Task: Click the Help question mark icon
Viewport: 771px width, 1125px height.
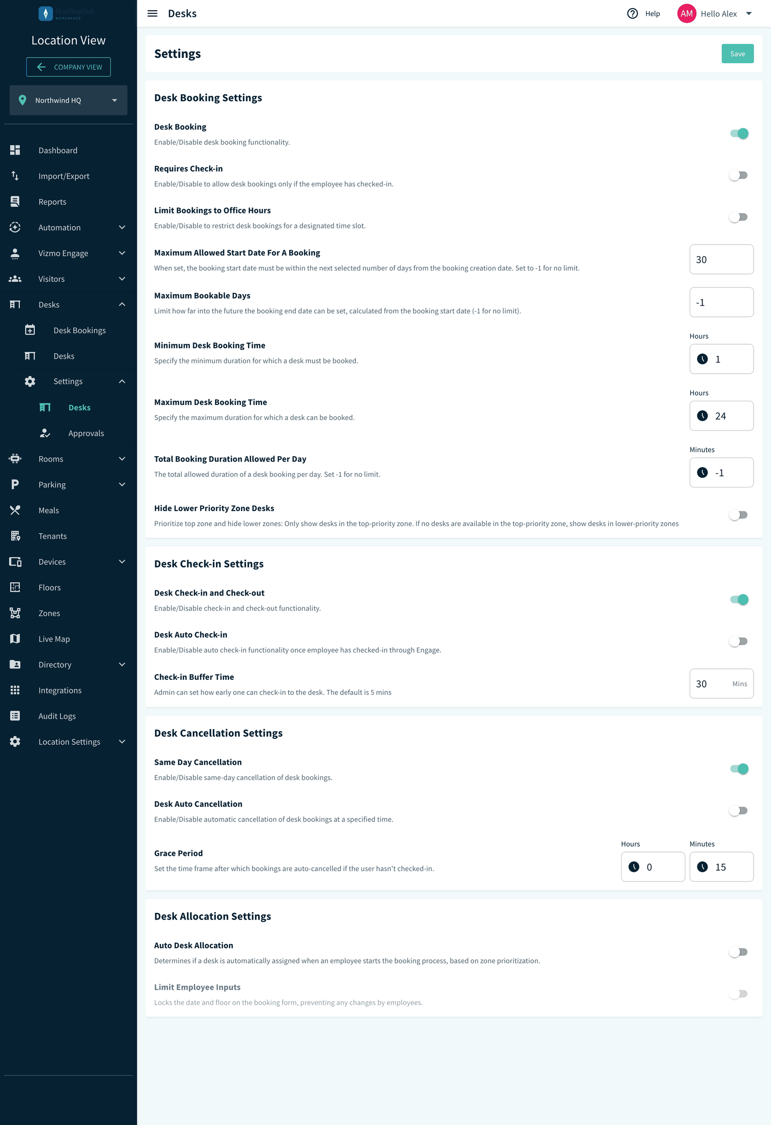Action: click(x=632, y=14)
